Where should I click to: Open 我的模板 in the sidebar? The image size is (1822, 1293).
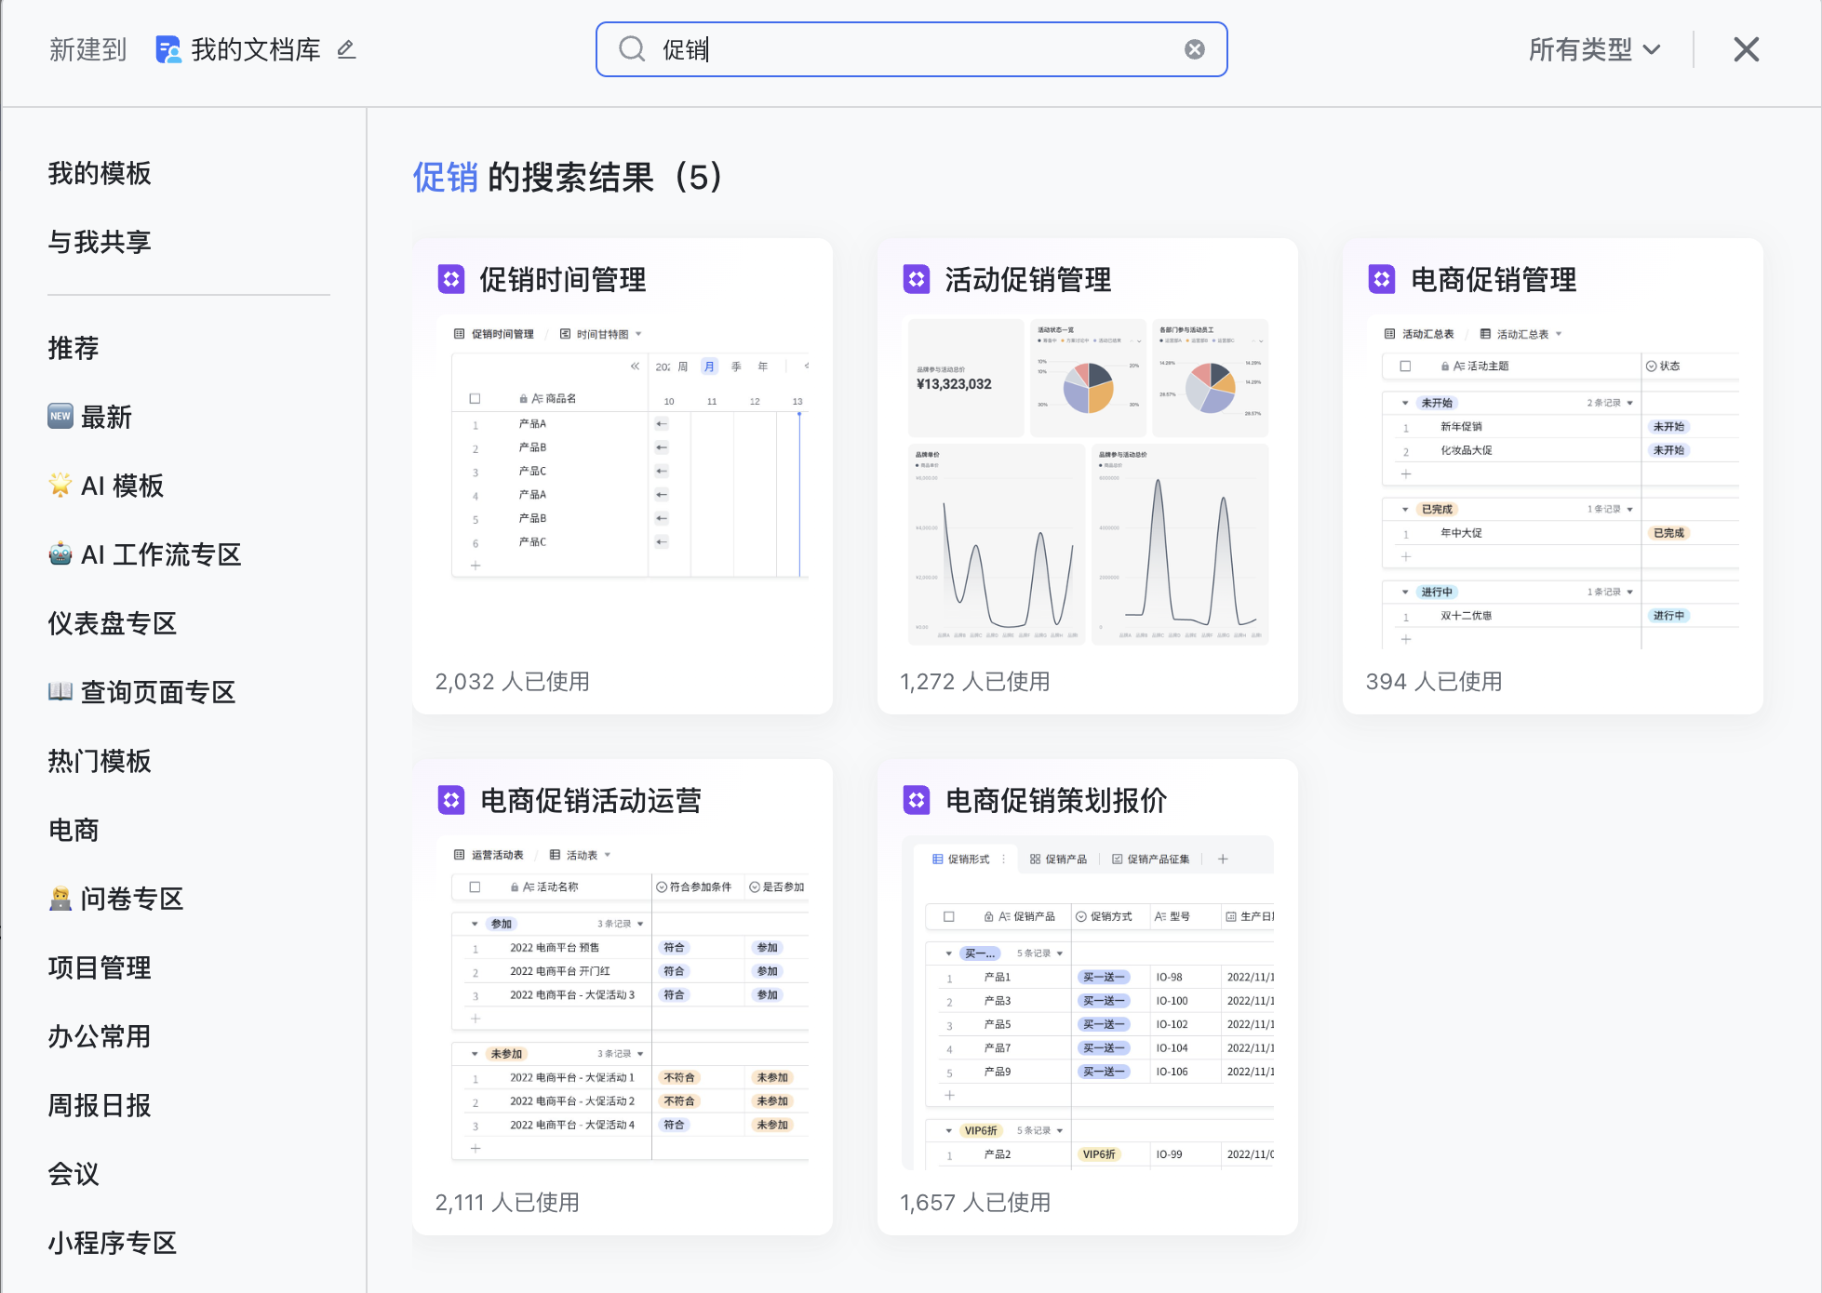[x=100, y=173]
